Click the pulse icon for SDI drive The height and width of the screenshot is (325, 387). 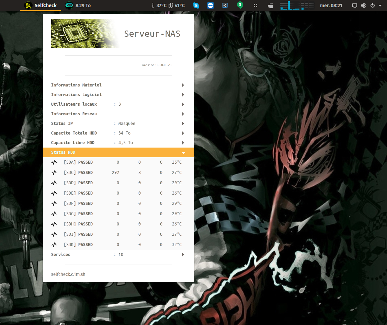tap(54, 234)
